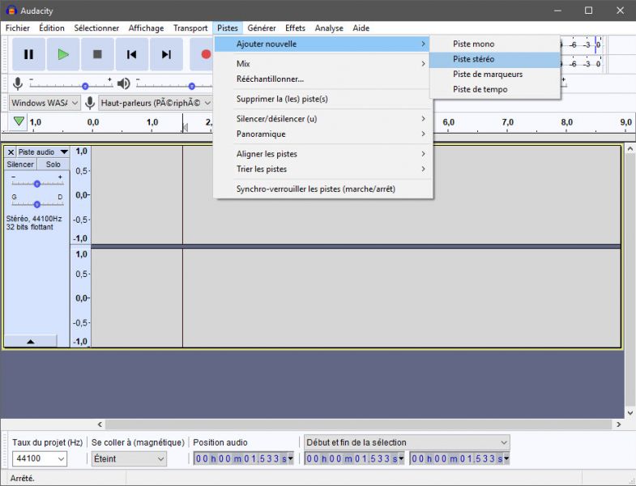Choose Piste de marqueurs in submenu
This screenshot has width=636, height=486.
point(487,75)
